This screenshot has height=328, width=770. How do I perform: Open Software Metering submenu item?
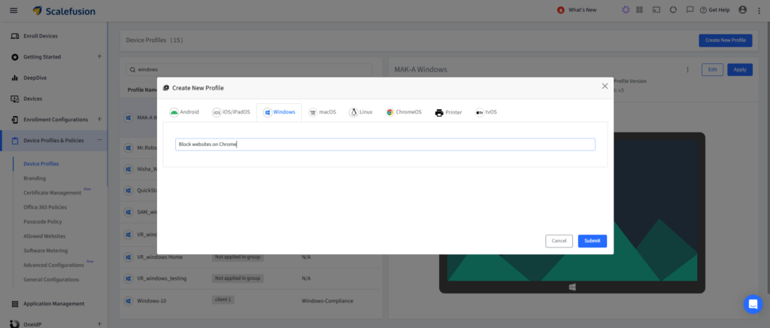[46, 251]
